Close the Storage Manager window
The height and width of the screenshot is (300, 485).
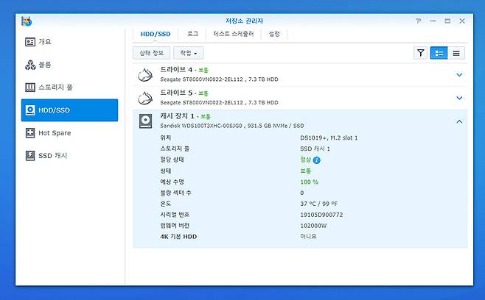(462, 21)
